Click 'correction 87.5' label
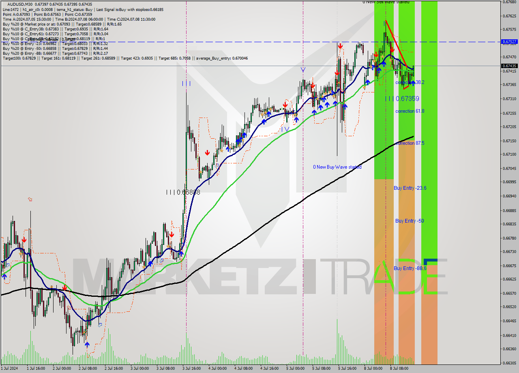This screenshot has height=373, width=519. tap(410, 144)
